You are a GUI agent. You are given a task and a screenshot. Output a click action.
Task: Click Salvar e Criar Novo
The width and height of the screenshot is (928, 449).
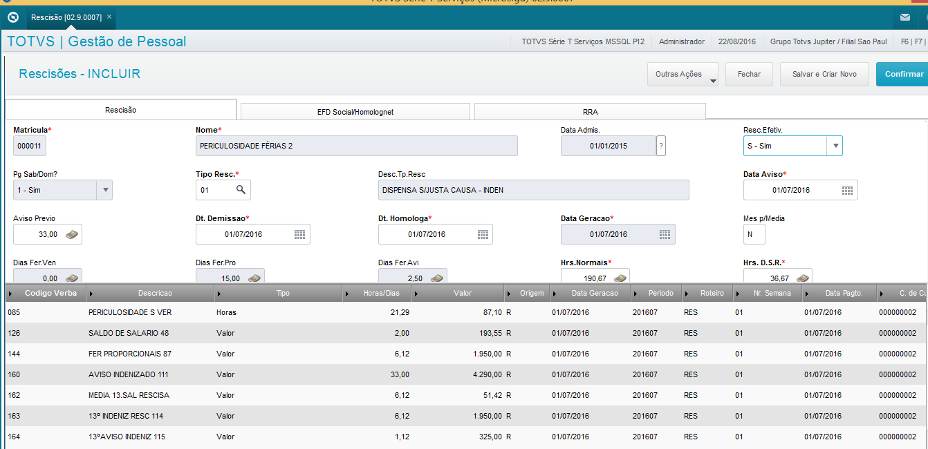point(824,74)
